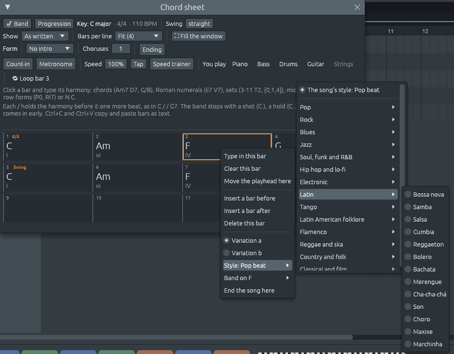Choose 'Insert a bar before'
The image size is (454, 354).
click(x=257, y=198)
